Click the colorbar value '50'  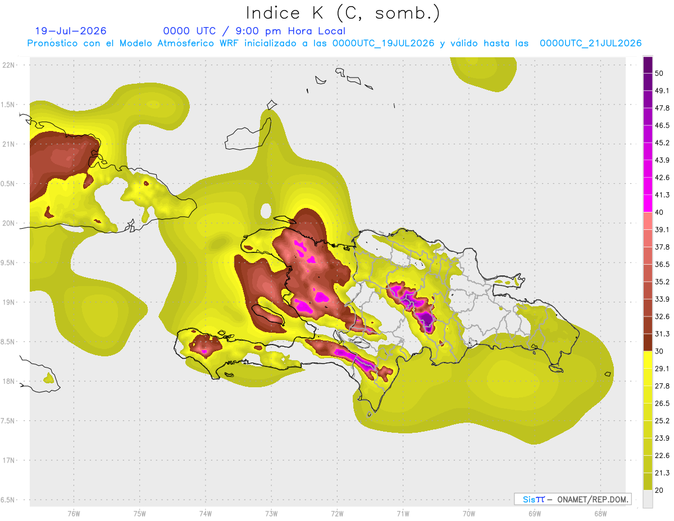[x=659, y=73]
